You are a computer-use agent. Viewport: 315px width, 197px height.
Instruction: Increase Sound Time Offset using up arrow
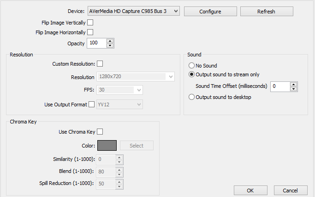(293, 84)
